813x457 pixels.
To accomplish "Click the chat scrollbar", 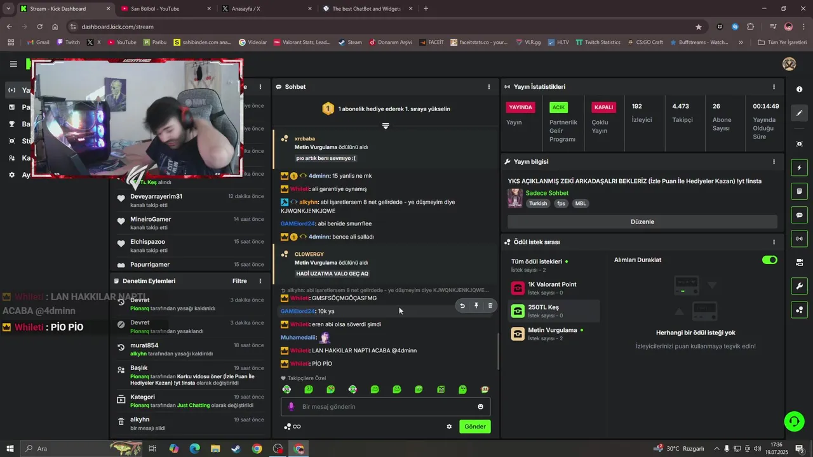I will [x=498, y=351].
